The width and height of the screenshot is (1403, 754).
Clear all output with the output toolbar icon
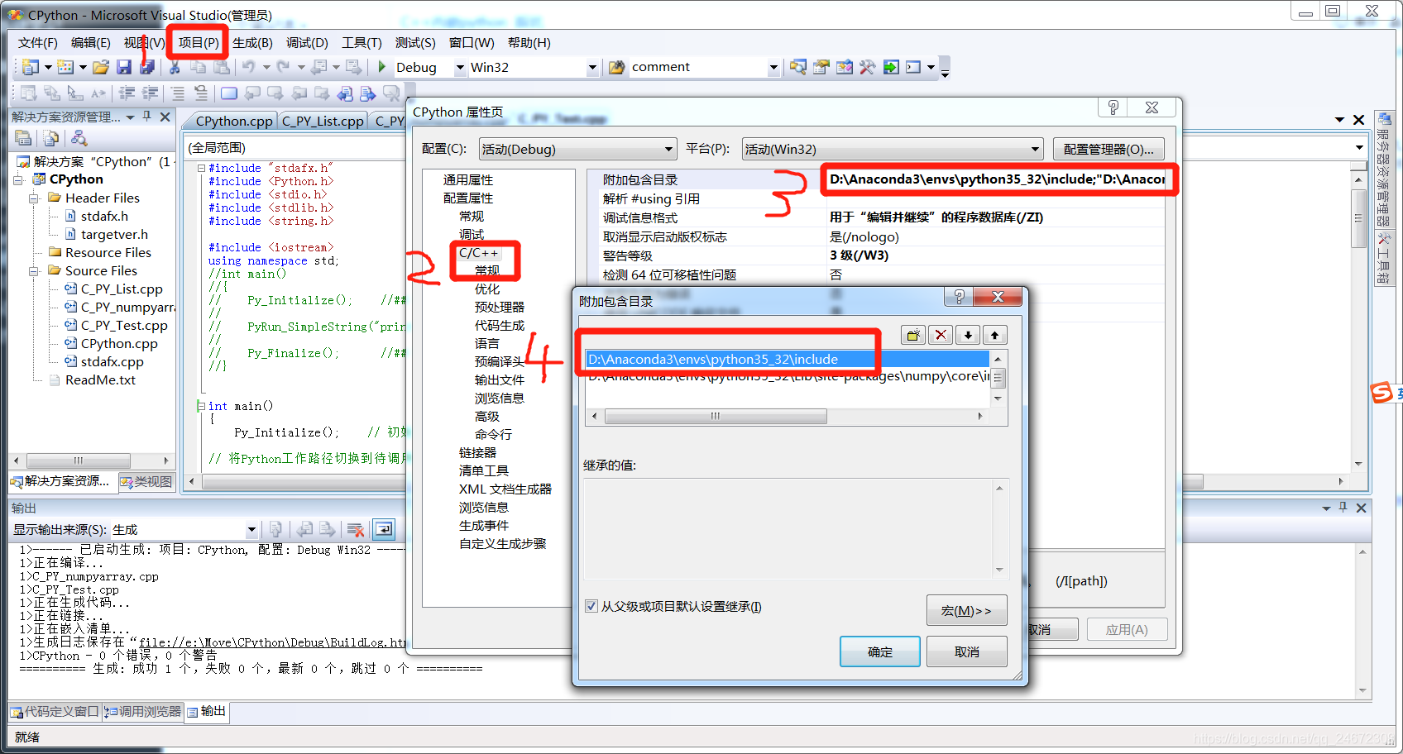[x=356, y=529]
